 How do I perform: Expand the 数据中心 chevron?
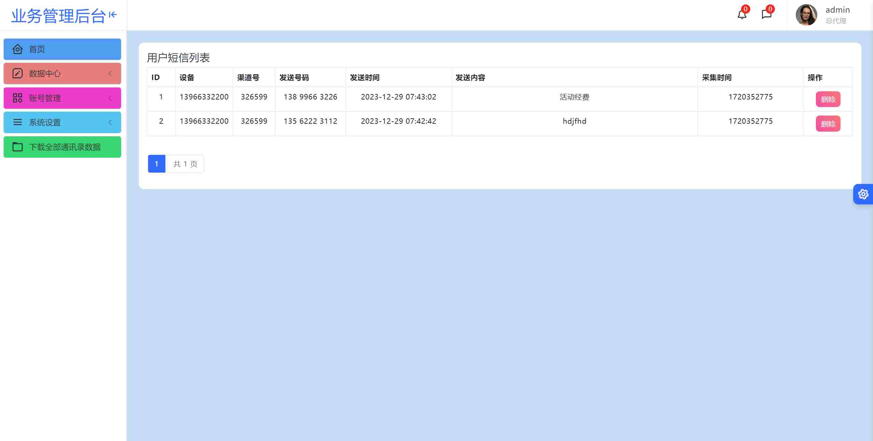tap(110, 73)
